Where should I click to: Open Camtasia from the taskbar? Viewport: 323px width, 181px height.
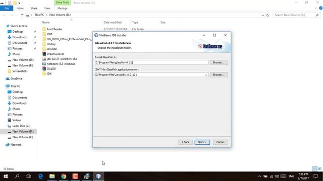tap(75, 176)
